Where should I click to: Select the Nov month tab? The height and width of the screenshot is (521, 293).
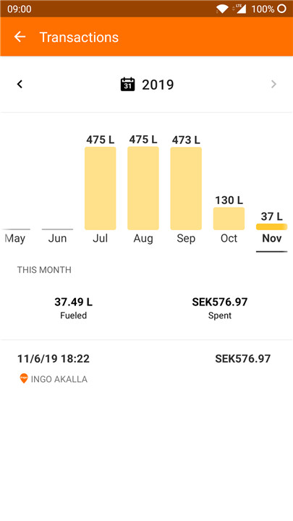pos(272,238)
